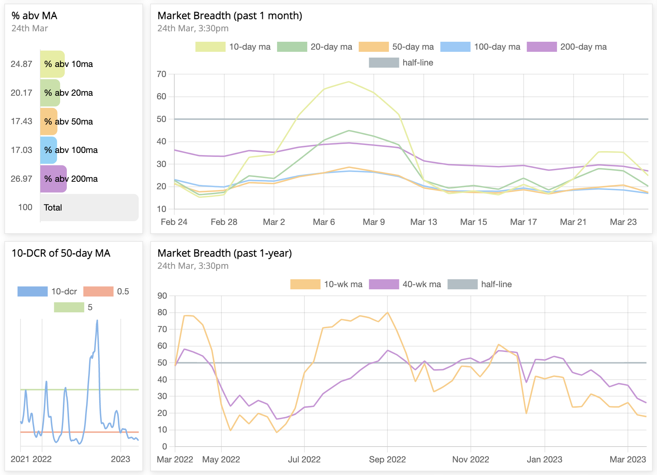Toggle the 50-day ma legend swatch

click(x=373, y=47)
